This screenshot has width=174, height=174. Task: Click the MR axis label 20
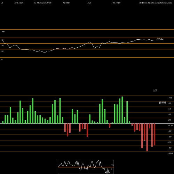point(170,120)
